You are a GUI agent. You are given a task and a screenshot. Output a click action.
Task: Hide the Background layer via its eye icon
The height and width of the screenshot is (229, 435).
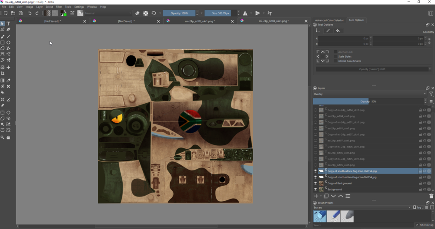tap(316, 190)
